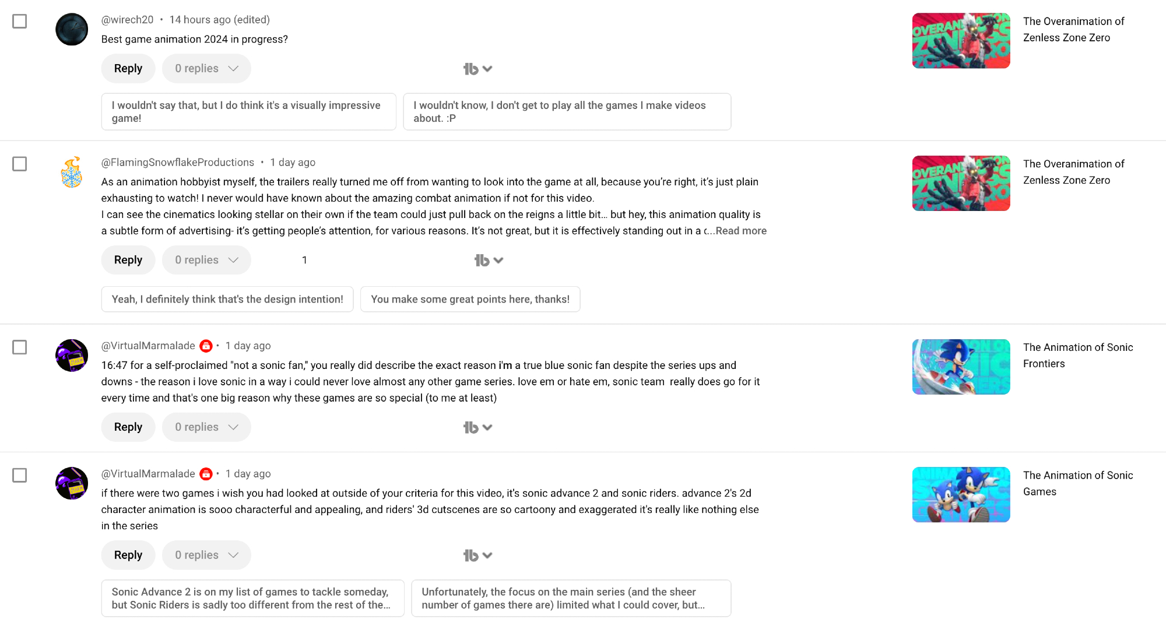Screen dimensions: 1166x626
Task: Tick the checkbox beside FlamingSnowflakeProductions' comment
Action: pos(20,164)
